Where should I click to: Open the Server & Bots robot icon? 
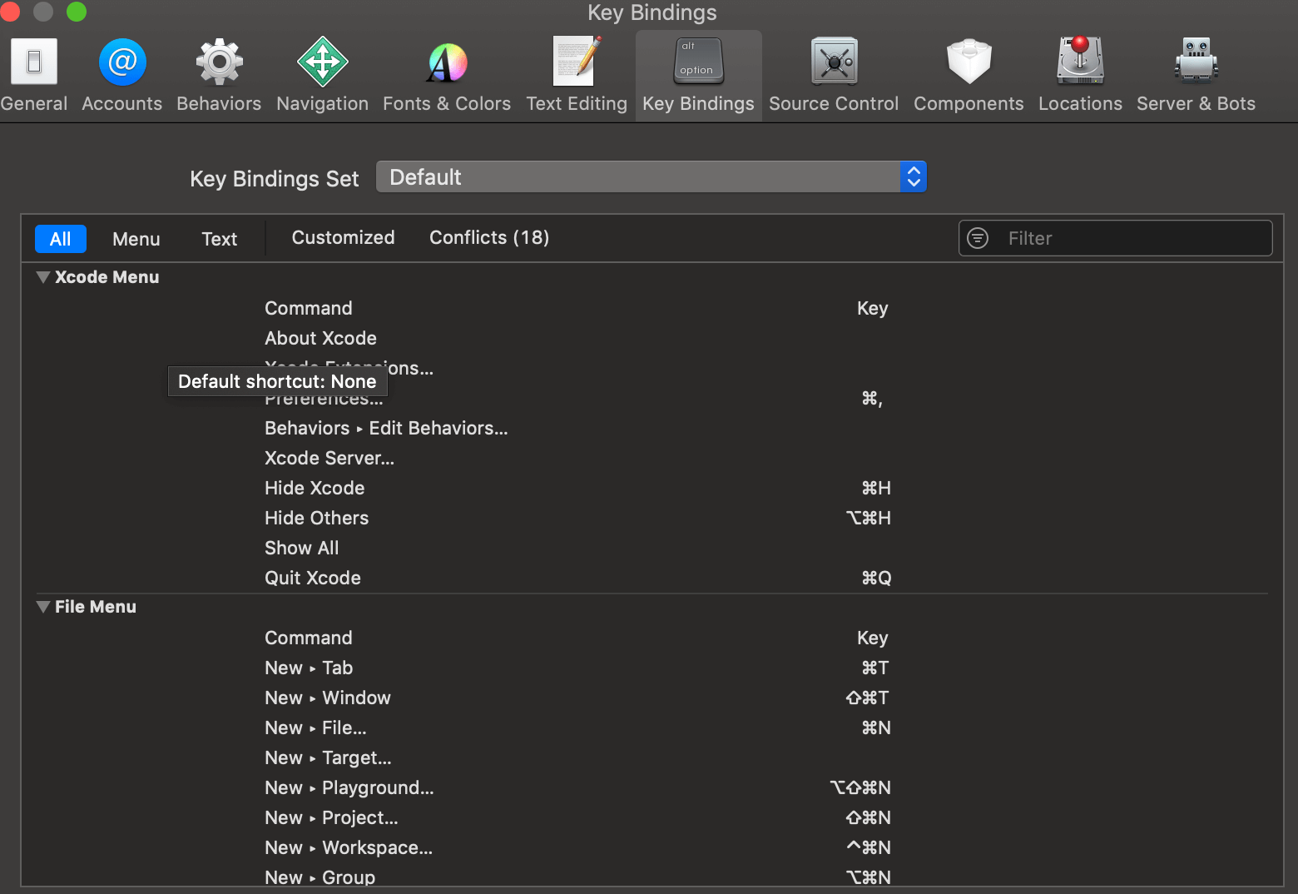(x=1196, y=61)
